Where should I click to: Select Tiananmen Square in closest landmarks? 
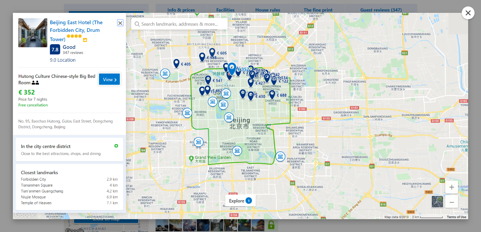[37, 185]
